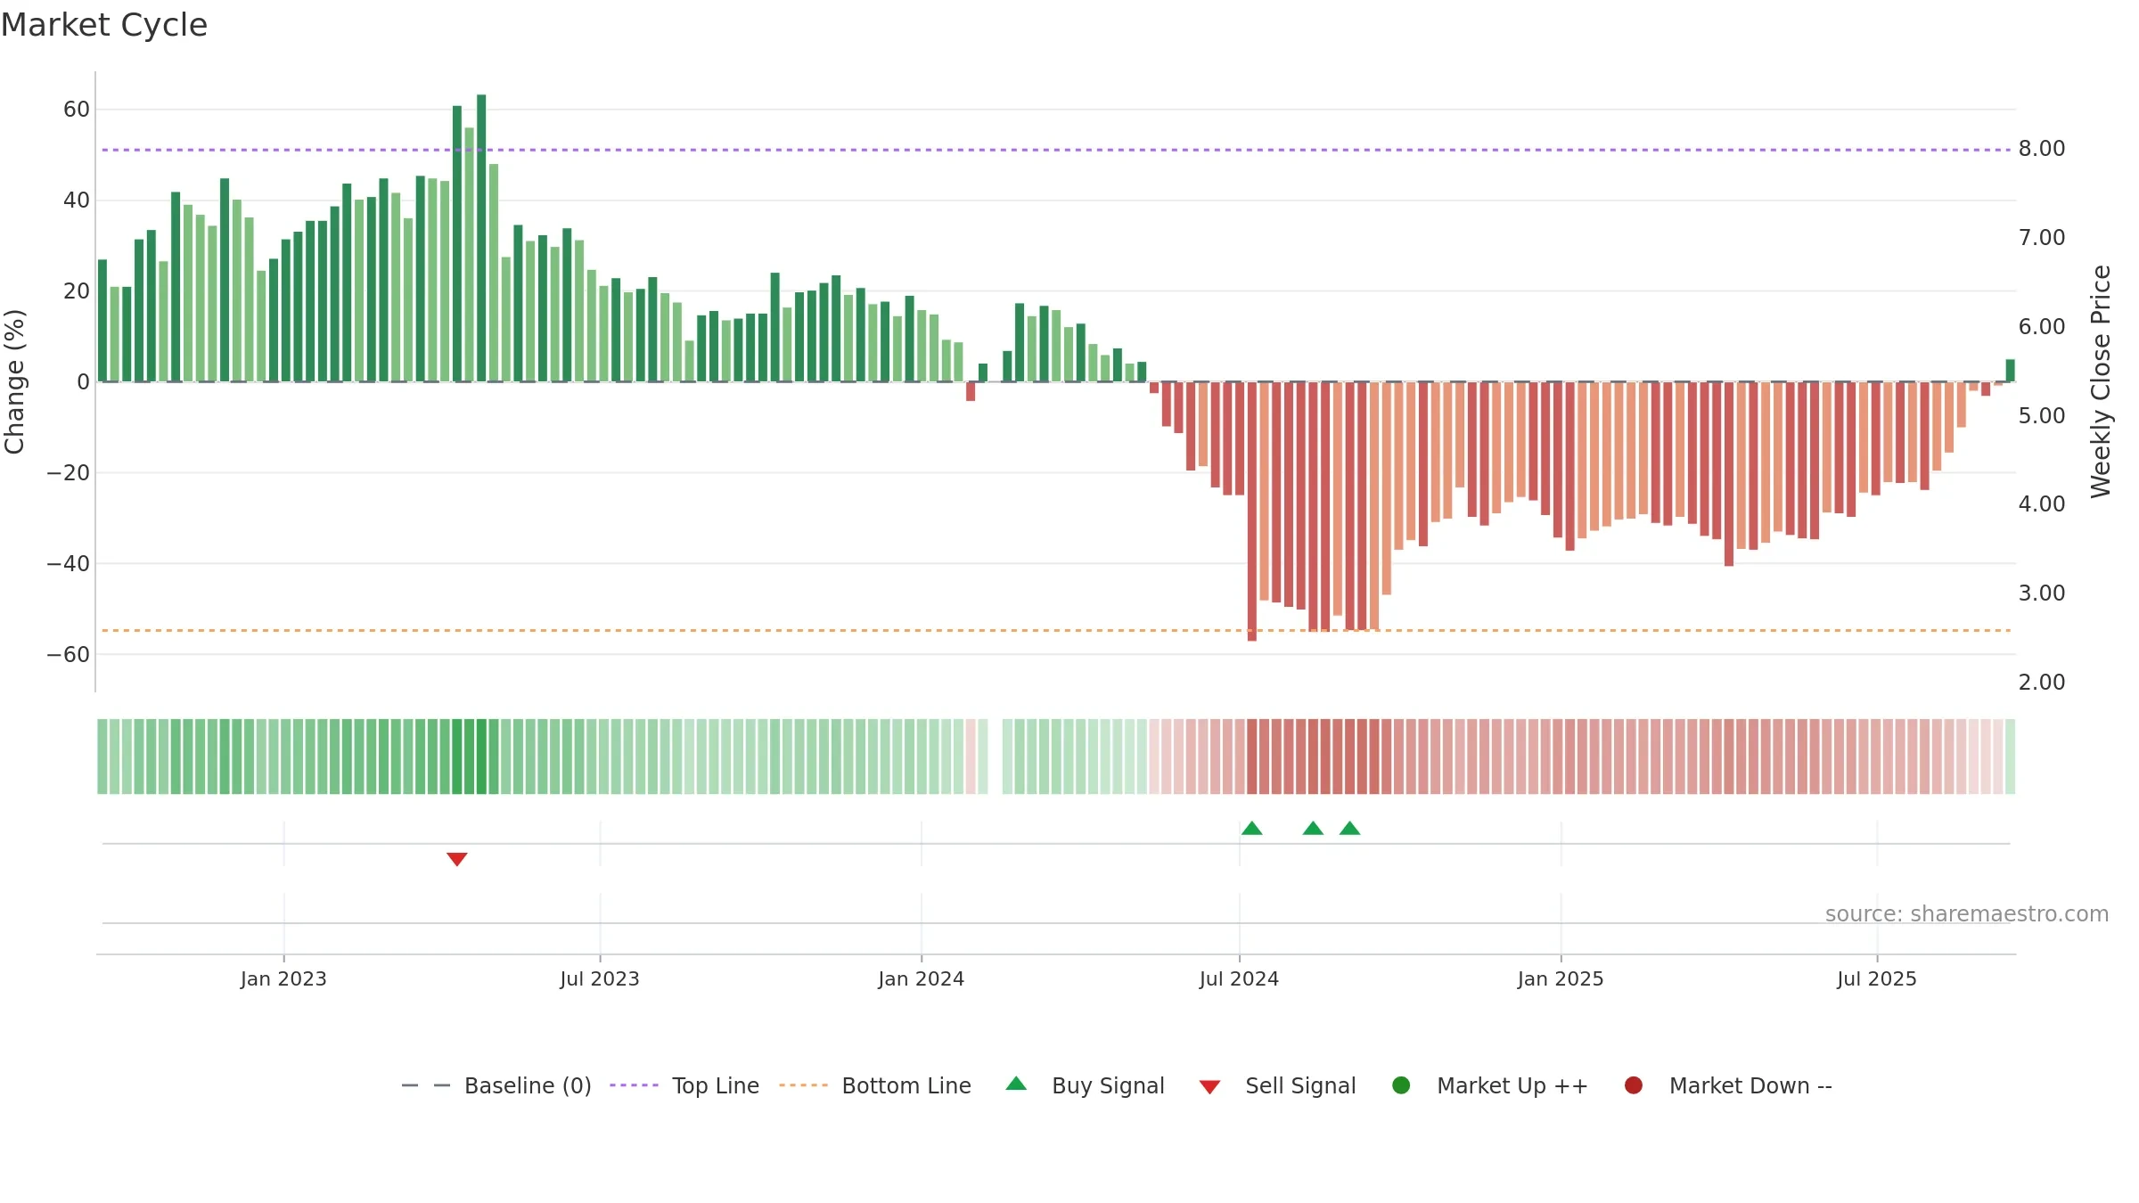The image size is (2139, 1203).
Task: Click the gray dashed Baseline legend swatch
Action: pyautogui.click(x=426, y=1085)
